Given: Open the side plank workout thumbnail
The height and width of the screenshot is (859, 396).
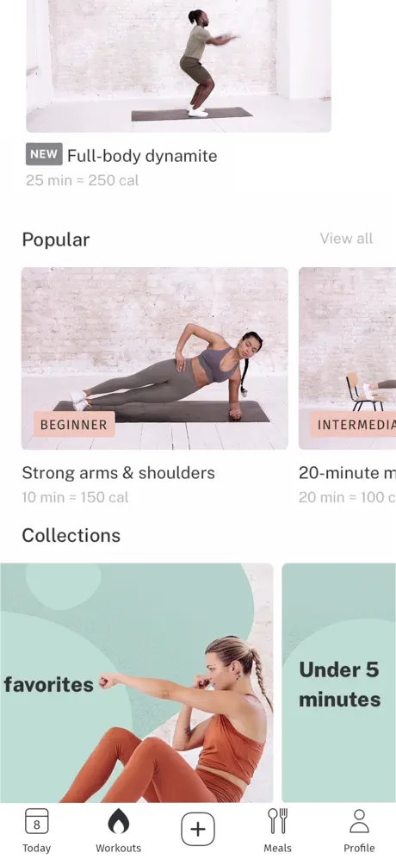Looking at the screenshot, I should point(154,358).
